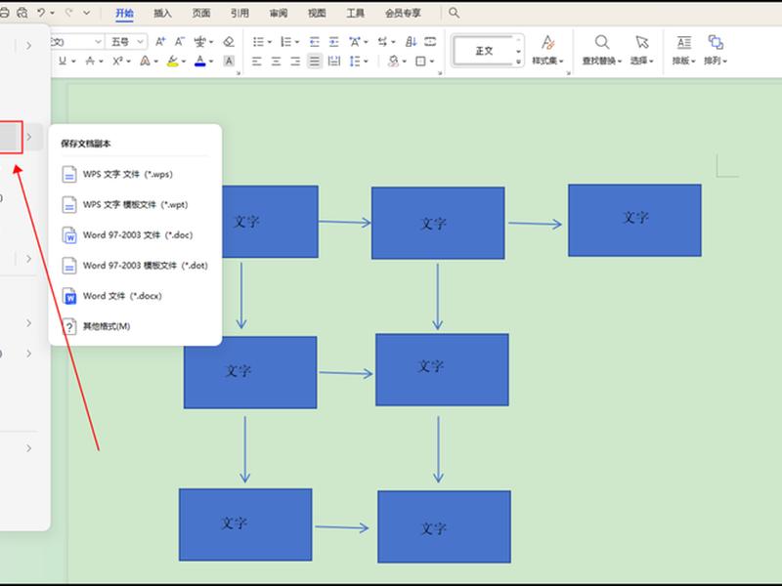Open the borders button
The image size is (782, 586).
[420, 61]
